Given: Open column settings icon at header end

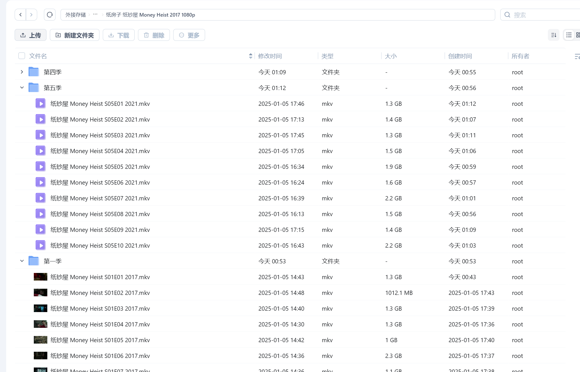Looking at the screenshot, I should (577, 56).
